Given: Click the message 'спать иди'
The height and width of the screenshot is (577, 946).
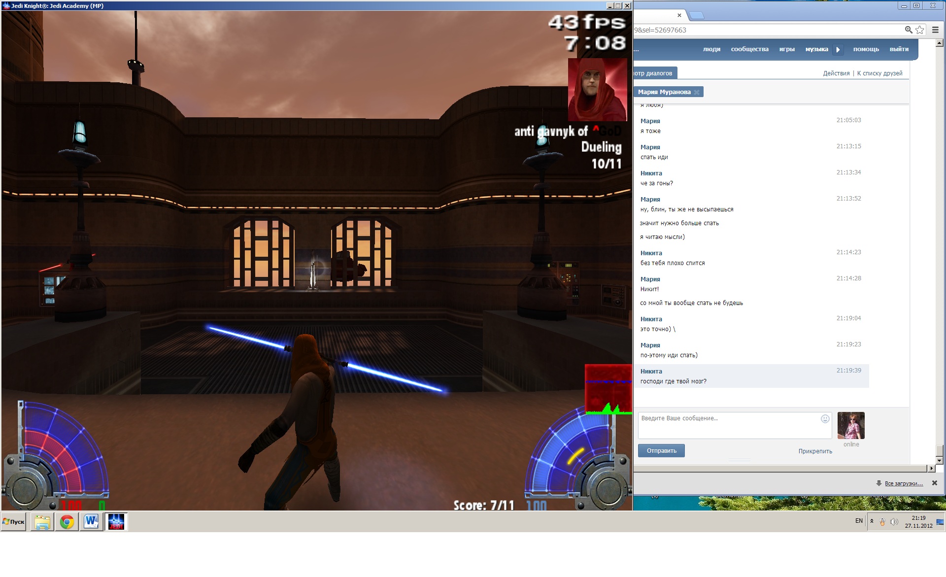Looking at the screenshot, I should point(654,157).
